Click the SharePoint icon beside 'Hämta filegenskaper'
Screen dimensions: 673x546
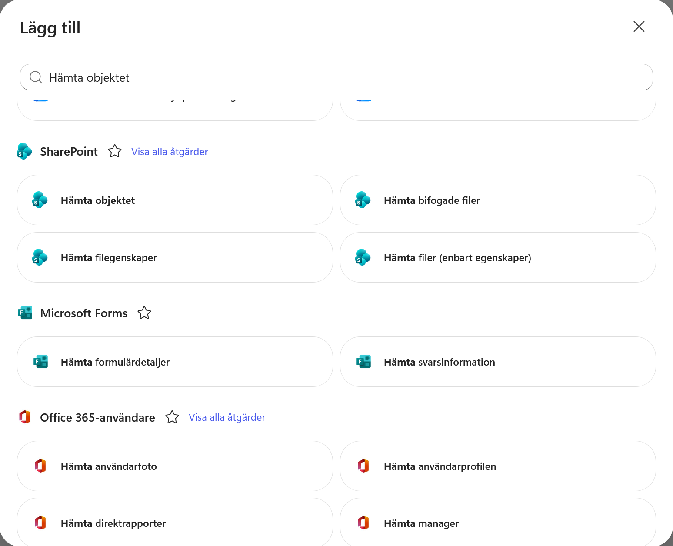point(40,257)
